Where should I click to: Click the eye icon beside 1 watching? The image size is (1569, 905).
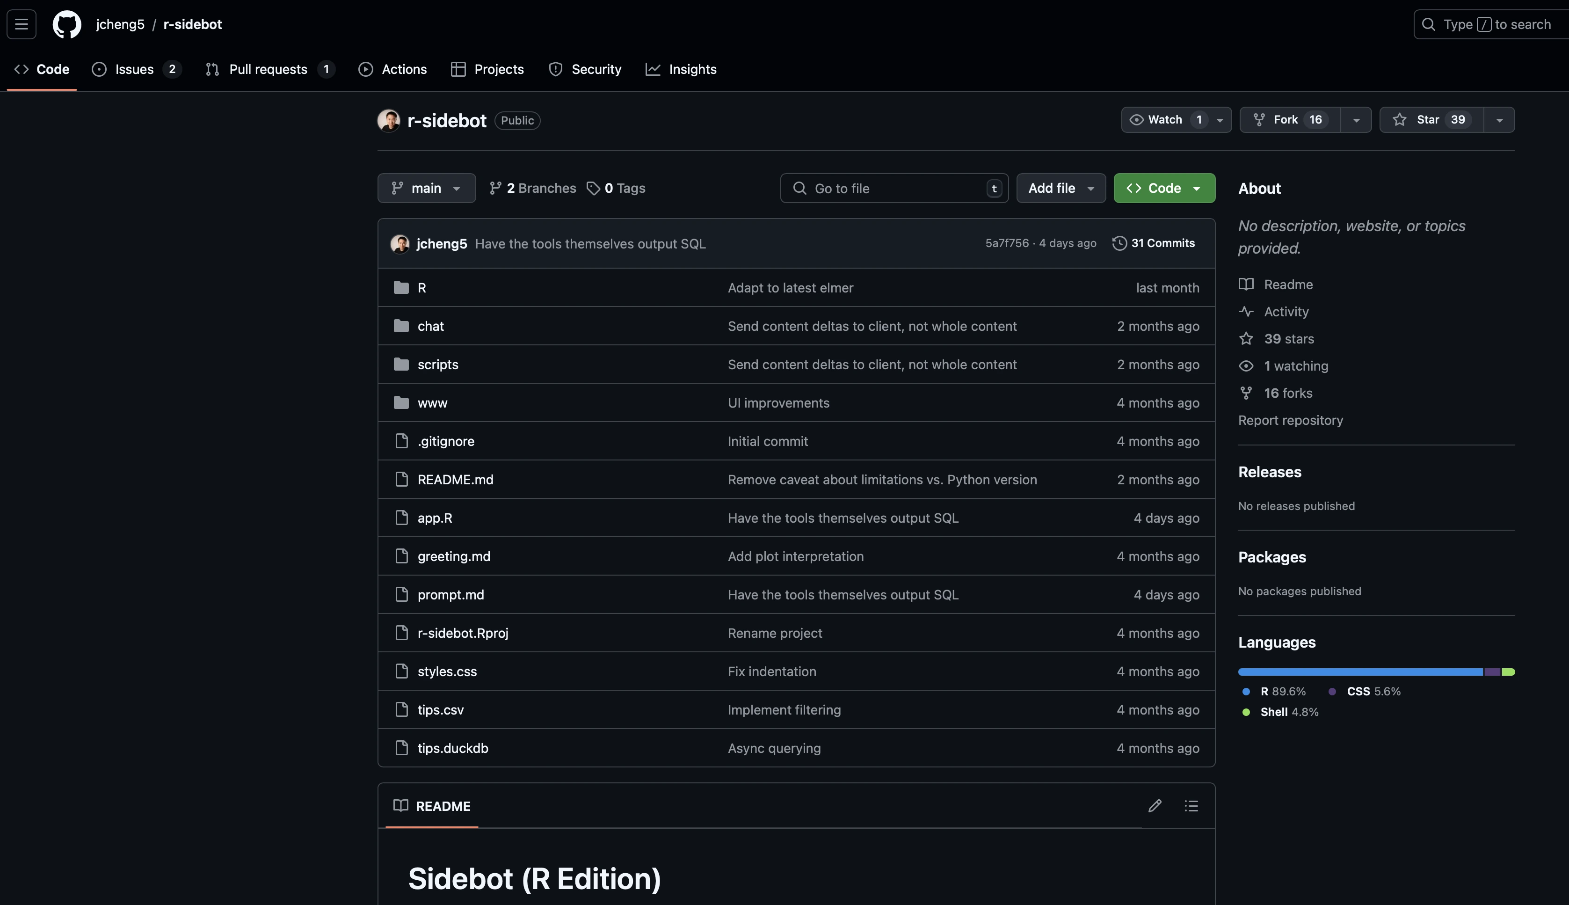(1246, 366)
